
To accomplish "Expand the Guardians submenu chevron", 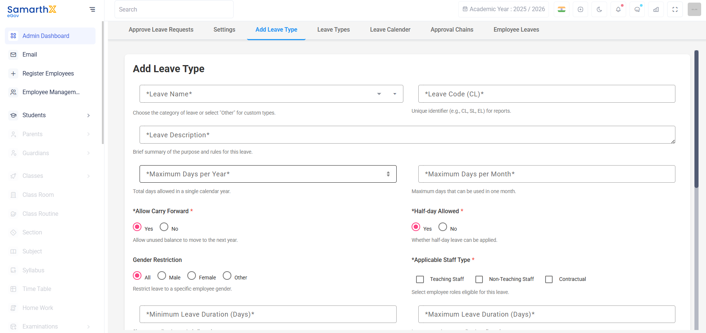I will click(x=88, y=153).
